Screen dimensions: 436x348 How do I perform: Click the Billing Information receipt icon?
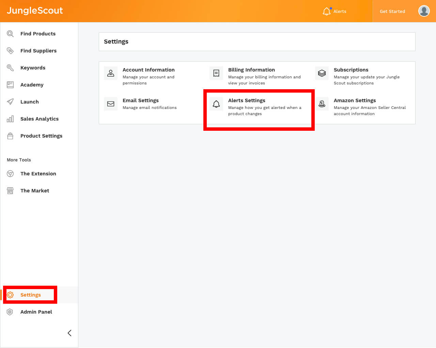click(x=216, y=73)
